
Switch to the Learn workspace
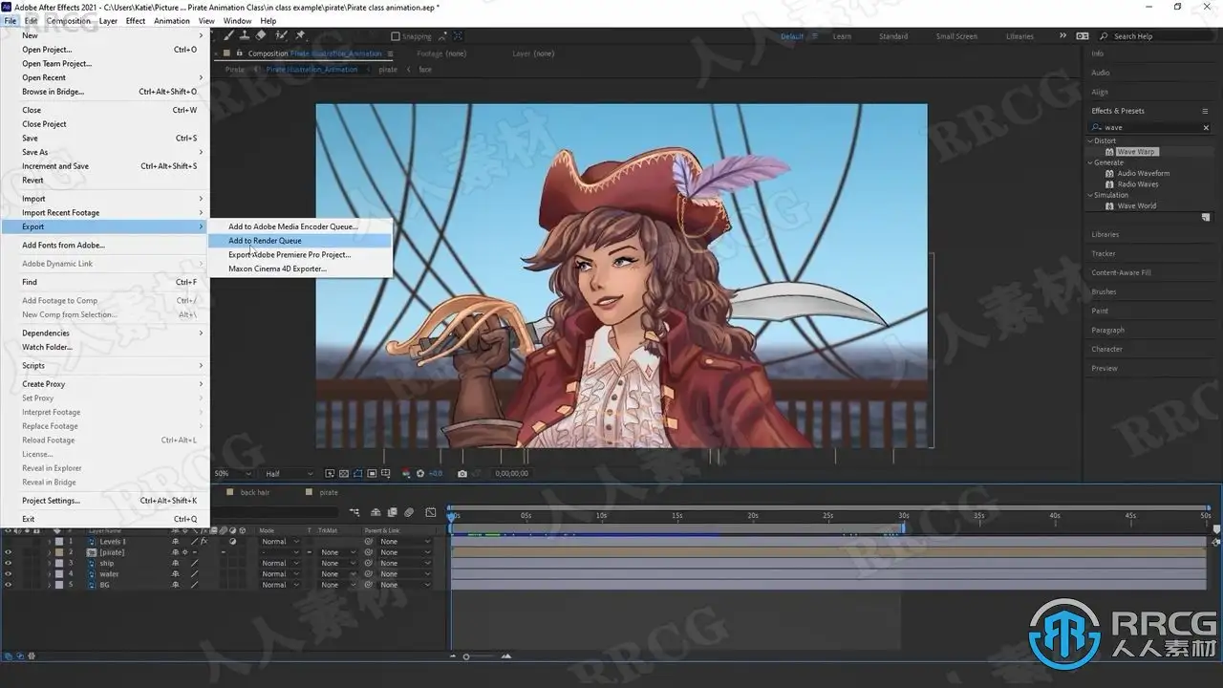coord(842,36)
